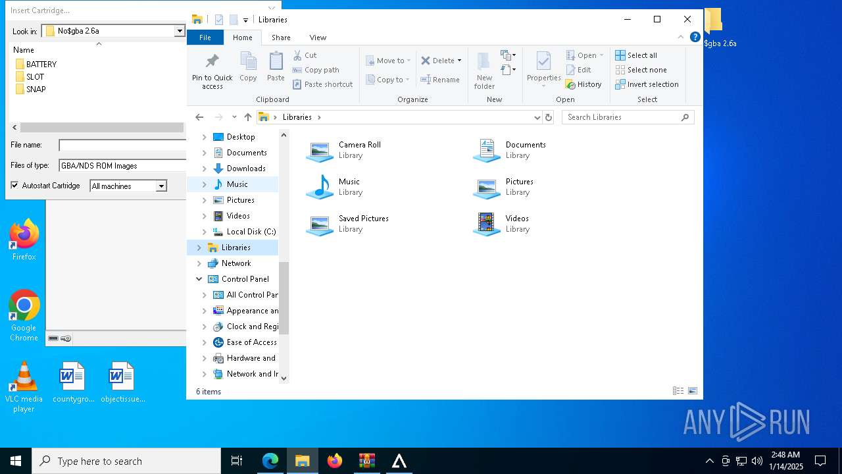The height and width of the screenshot is (474, 842).
Task: Open Windows Start menu
Action: [x=16, y=461]
